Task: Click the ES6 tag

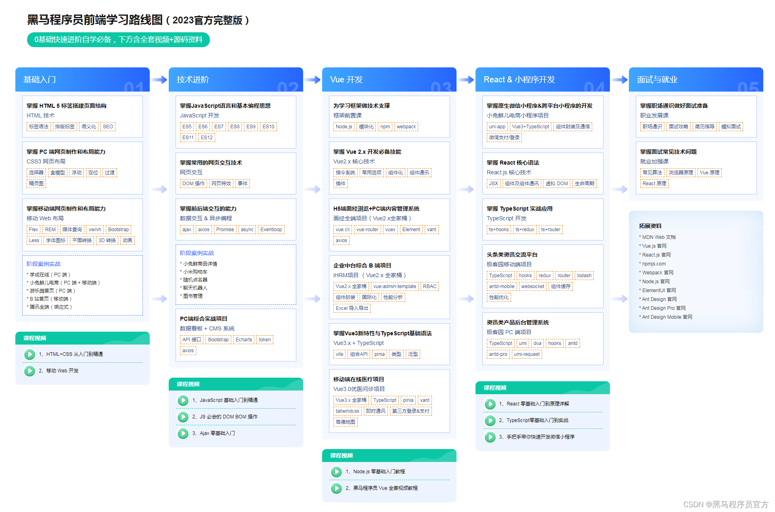Action: 203,127
